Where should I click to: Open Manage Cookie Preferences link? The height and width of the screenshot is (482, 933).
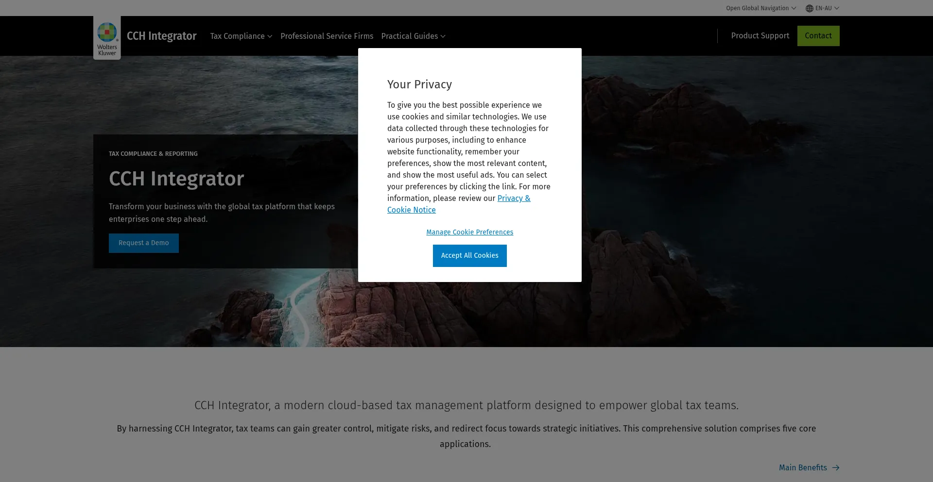(469, 232)
